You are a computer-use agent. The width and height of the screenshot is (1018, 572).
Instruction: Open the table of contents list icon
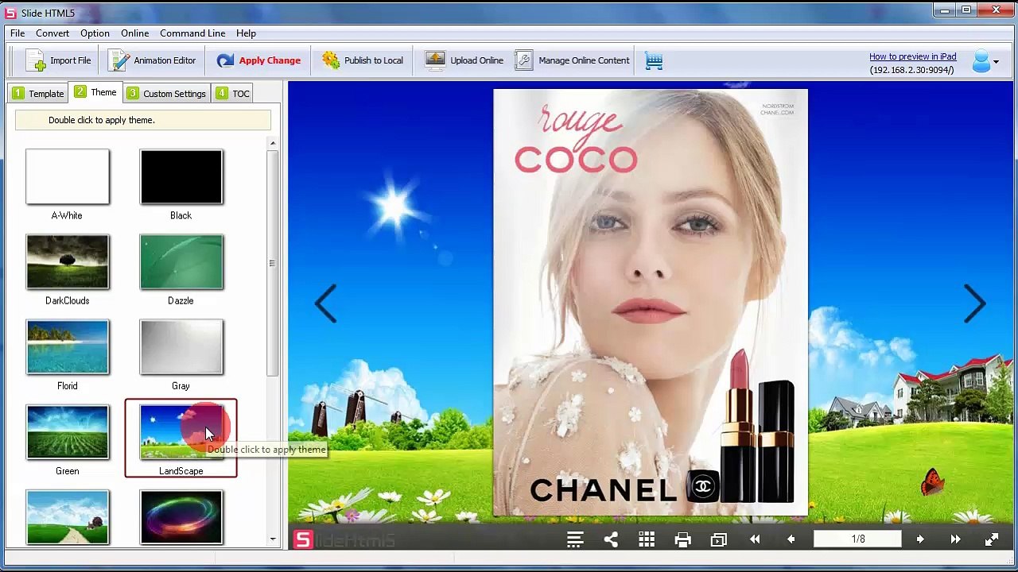[x=575, y=540]
